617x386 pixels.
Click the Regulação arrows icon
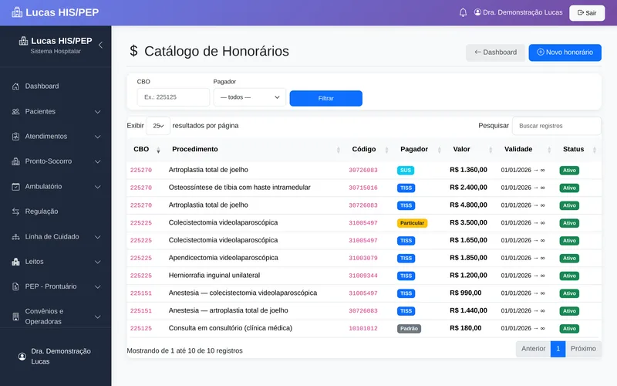pyautogui.click(x=15, y=212)
